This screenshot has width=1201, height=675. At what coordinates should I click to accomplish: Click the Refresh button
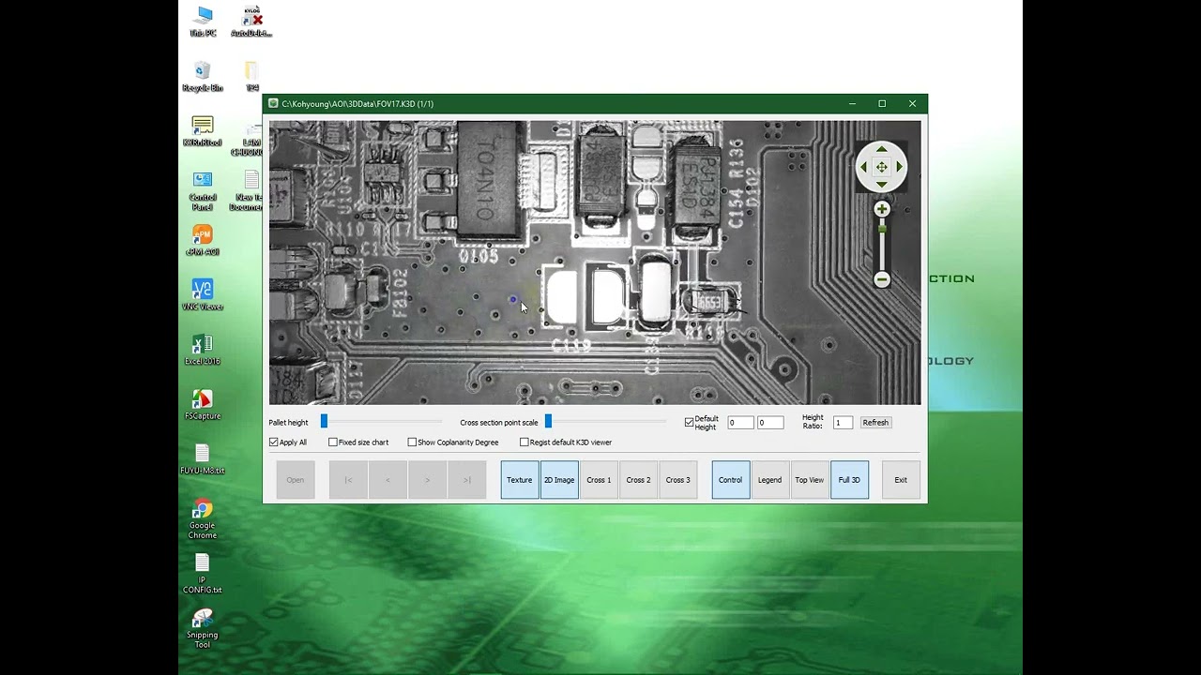tap(875, 423)
